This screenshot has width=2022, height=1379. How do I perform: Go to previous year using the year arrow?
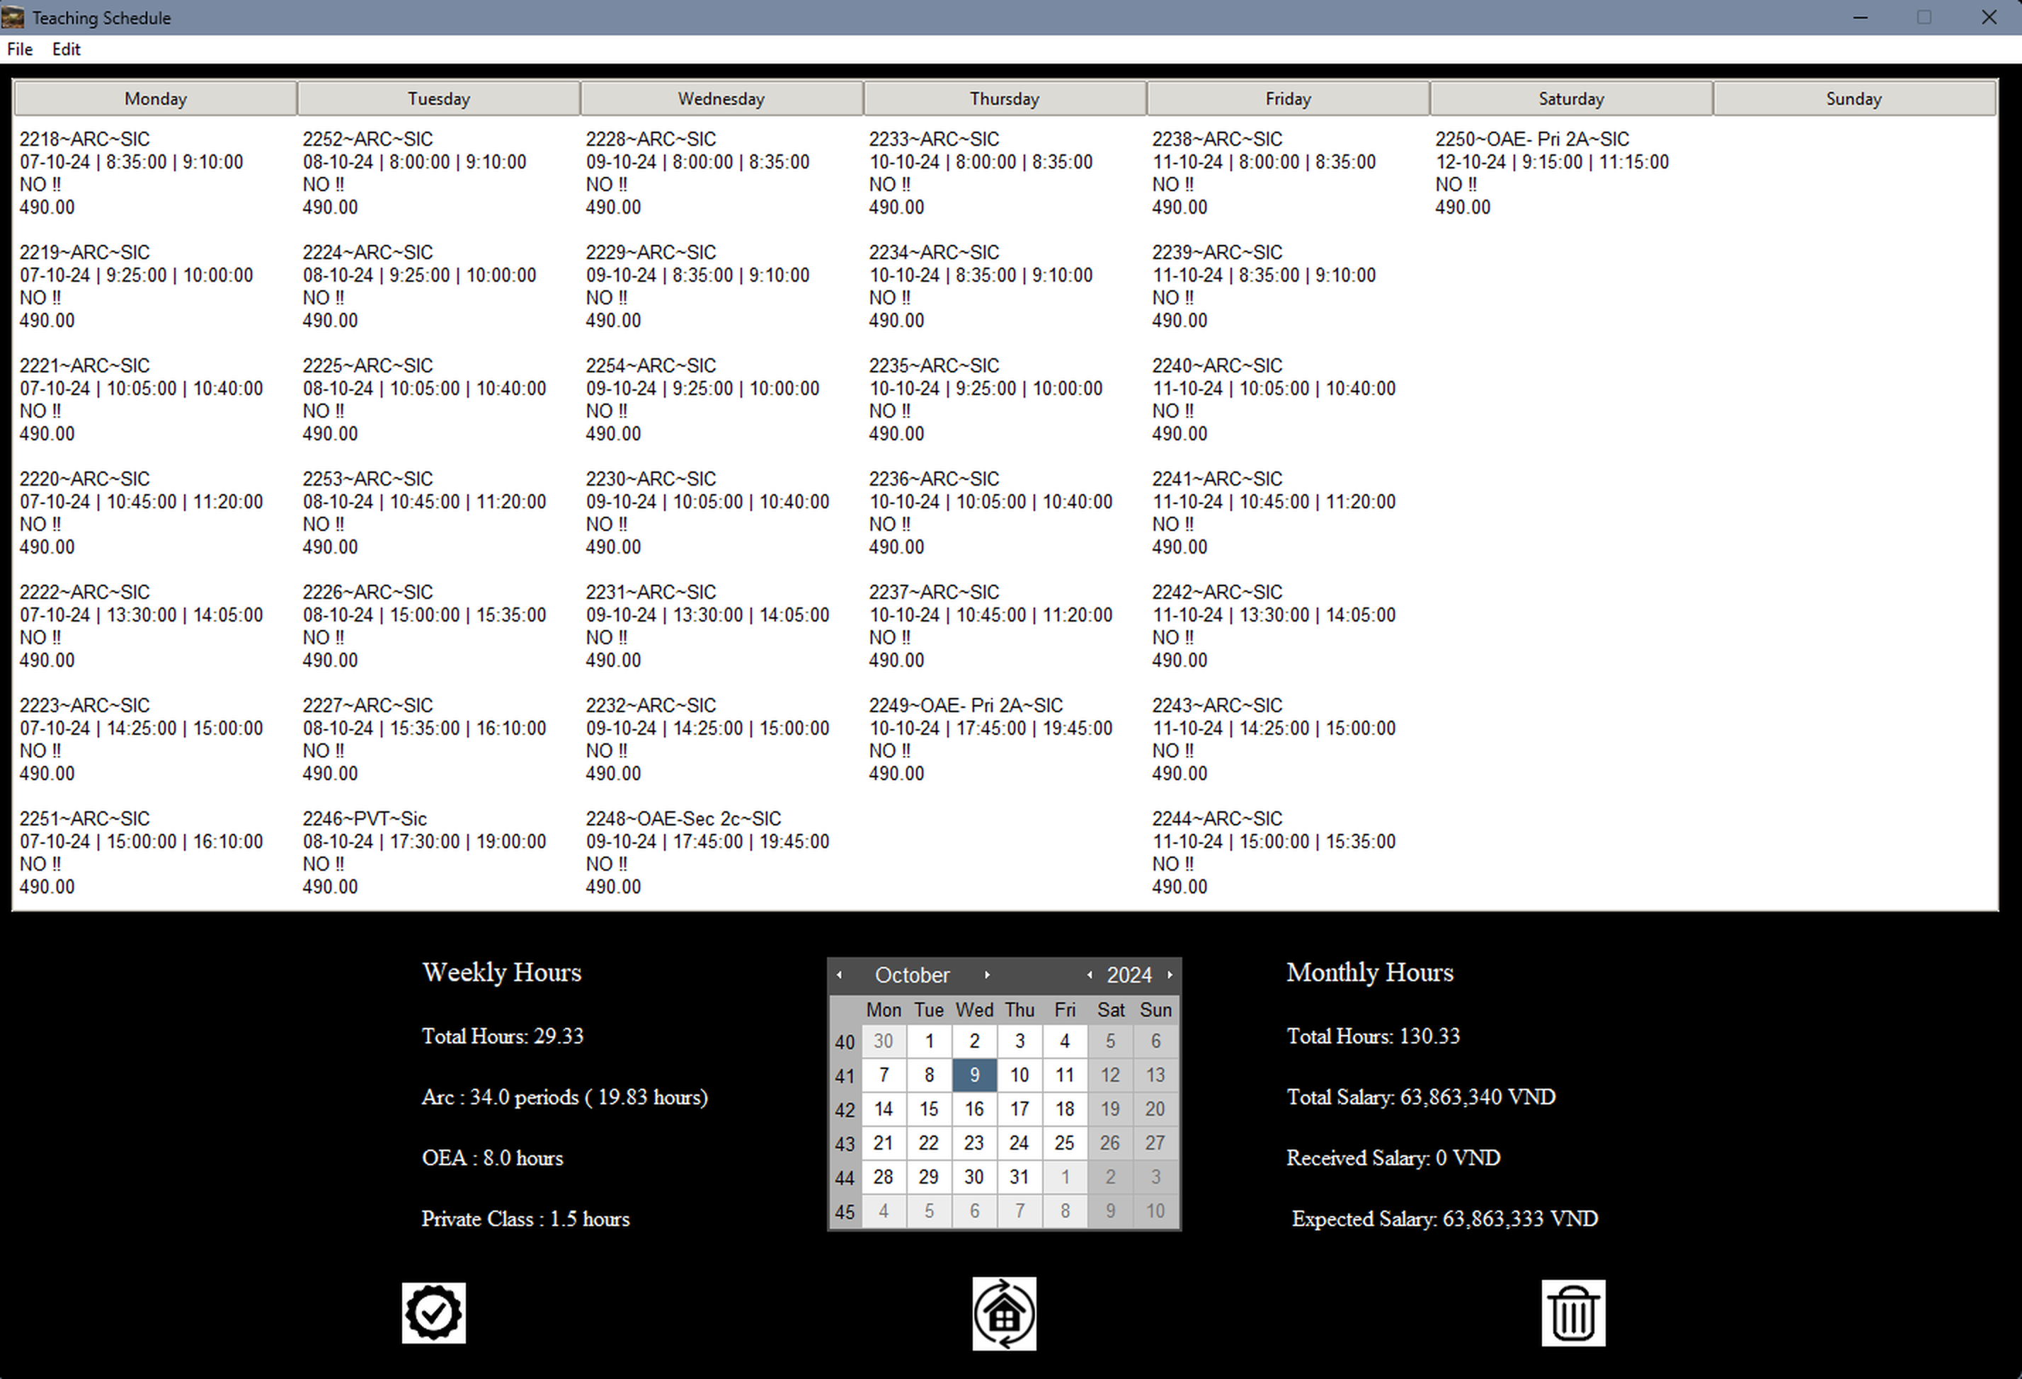(x=1088, y=975)
